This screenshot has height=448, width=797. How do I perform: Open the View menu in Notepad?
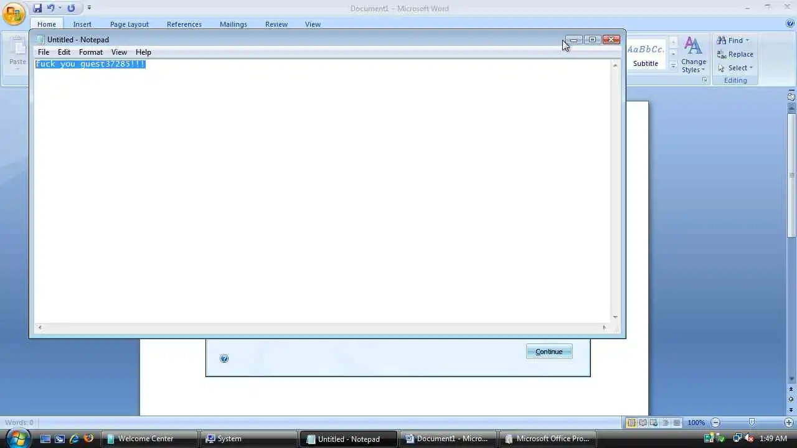pos(119,52)
